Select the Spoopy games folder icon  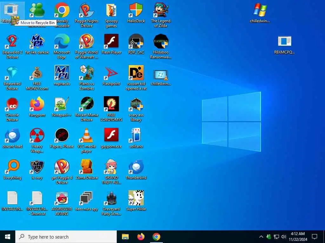[111, 10]
